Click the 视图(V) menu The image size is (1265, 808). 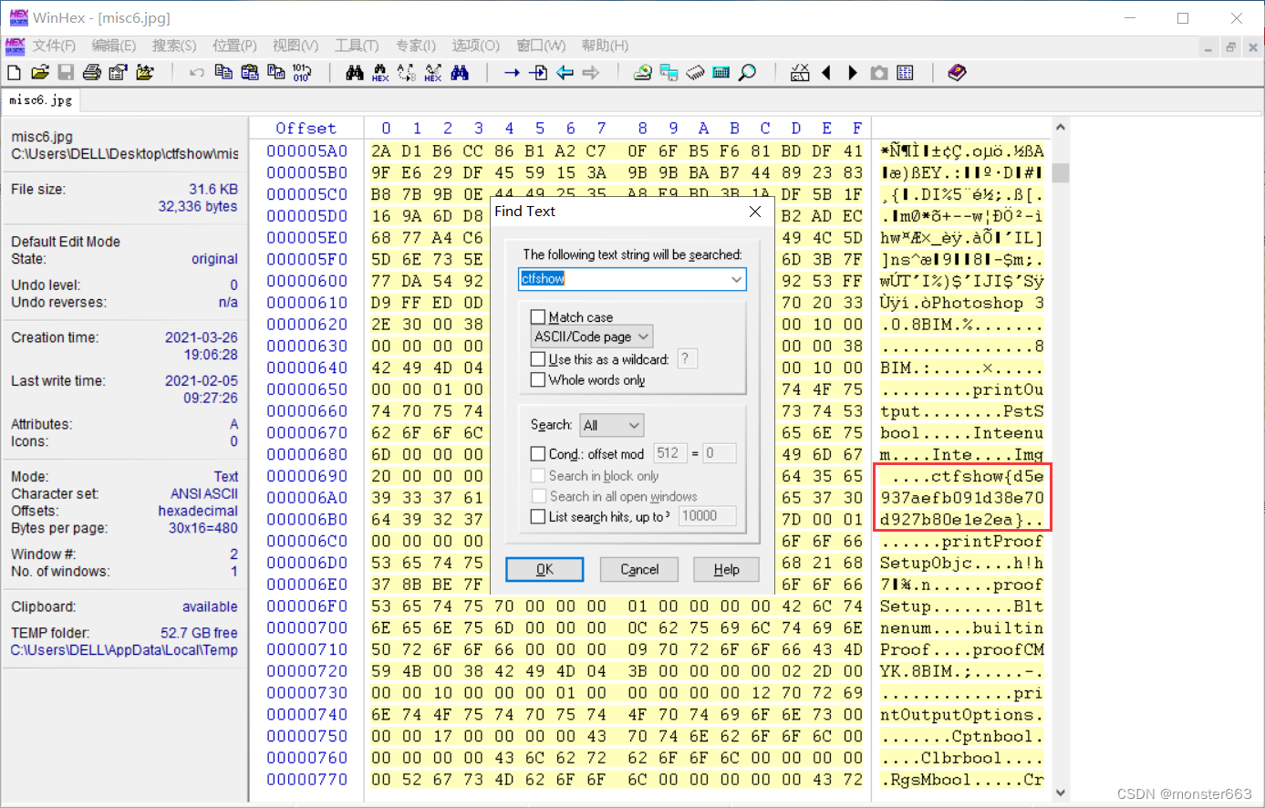(296, 46)
